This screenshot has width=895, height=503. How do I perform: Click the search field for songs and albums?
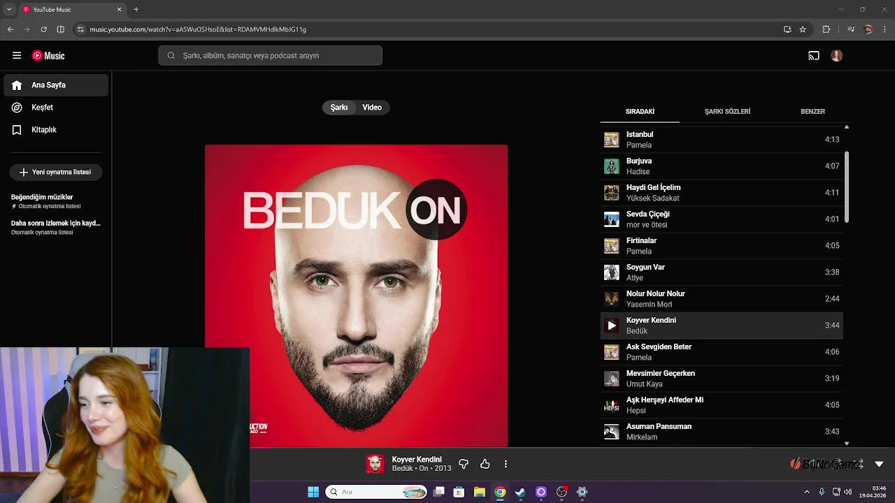[270, 55]
